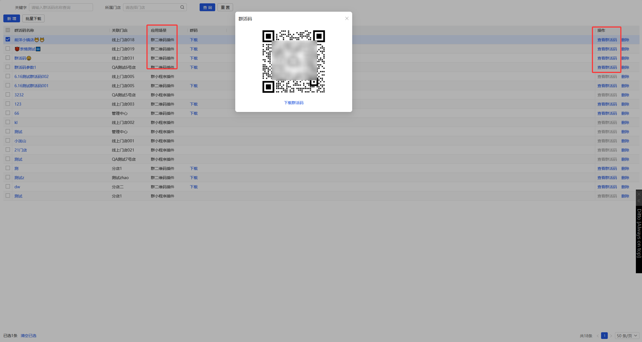Click the 新增 add button

click(12, 18)
